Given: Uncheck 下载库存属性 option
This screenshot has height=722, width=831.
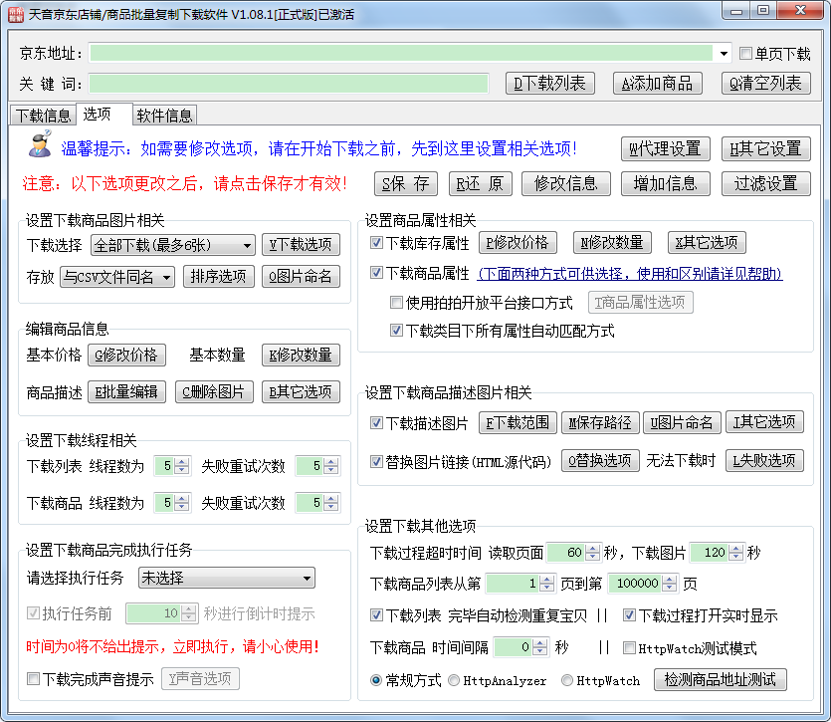Looking at the screenshot, I should point(376,242).
